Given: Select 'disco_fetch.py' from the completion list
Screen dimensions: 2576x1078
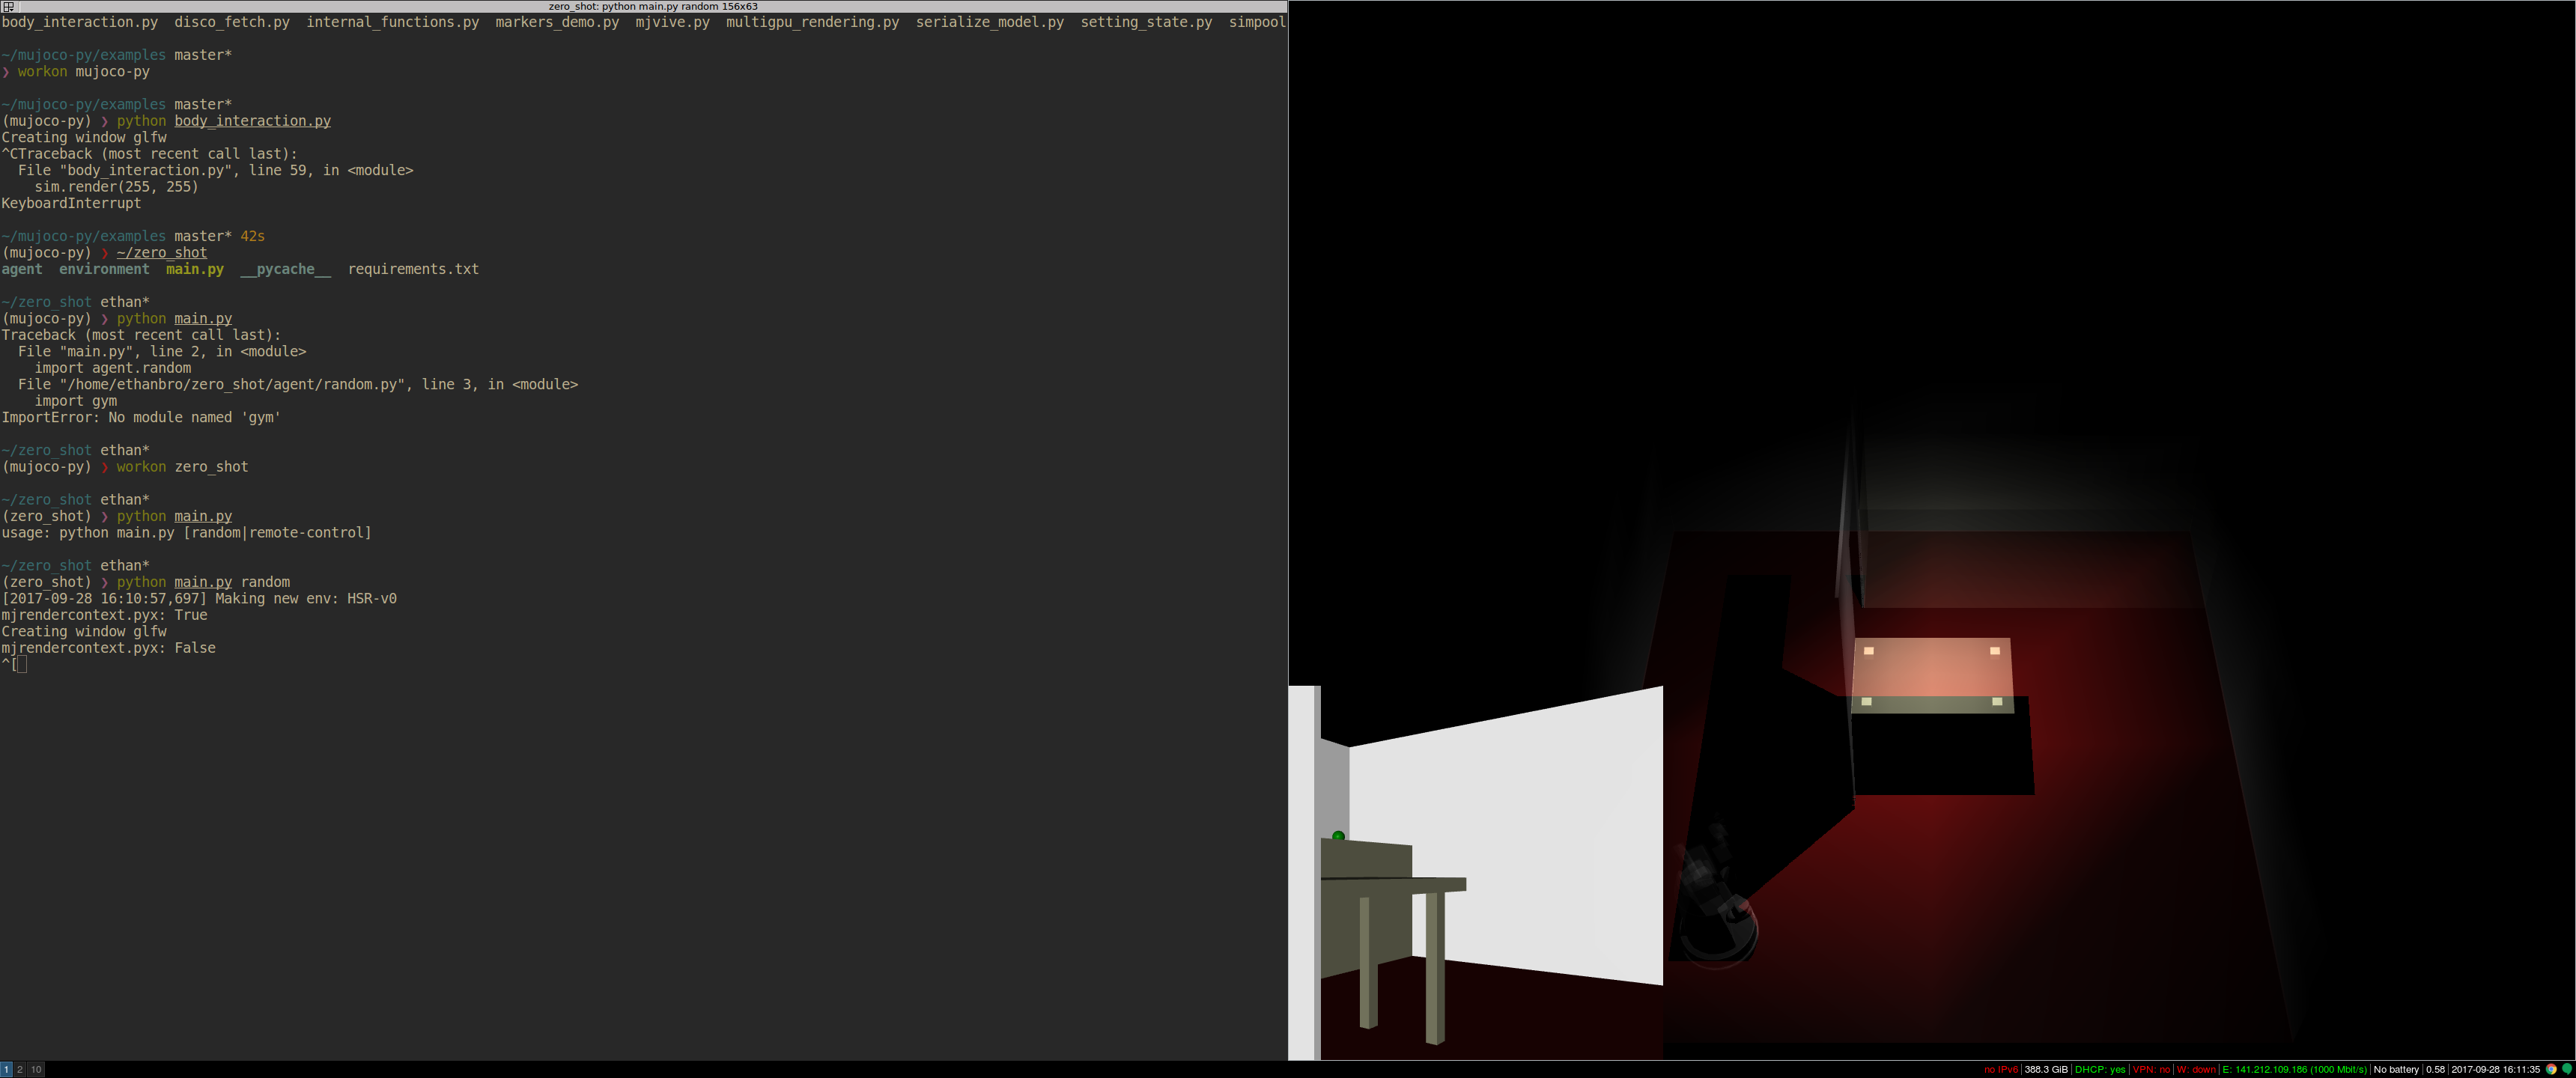Looking at the screenshot, I should [x=232, y=22].
